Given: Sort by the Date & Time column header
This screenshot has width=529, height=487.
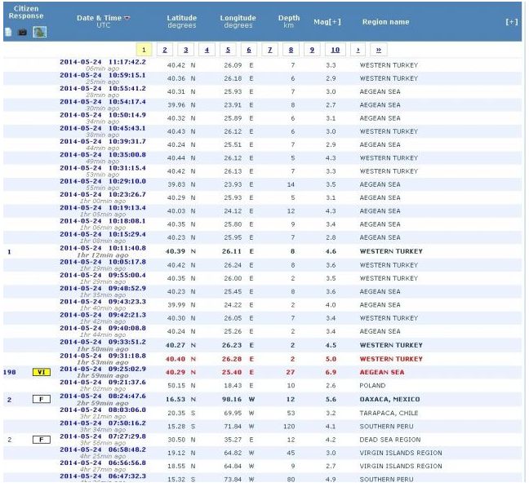Looking at the screenshot, I should coord(98,18).
